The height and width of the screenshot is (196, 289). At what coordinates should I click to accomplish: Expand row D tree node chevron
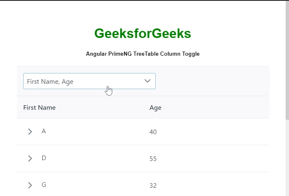(x=30, y=158)
